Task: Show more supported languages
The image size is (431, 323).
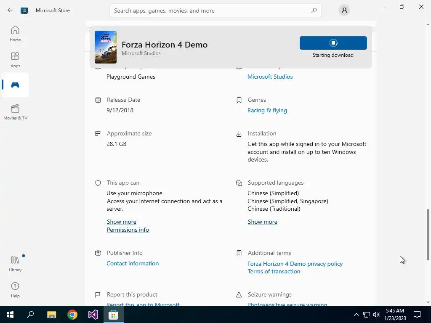Action: tap(263, 222)
